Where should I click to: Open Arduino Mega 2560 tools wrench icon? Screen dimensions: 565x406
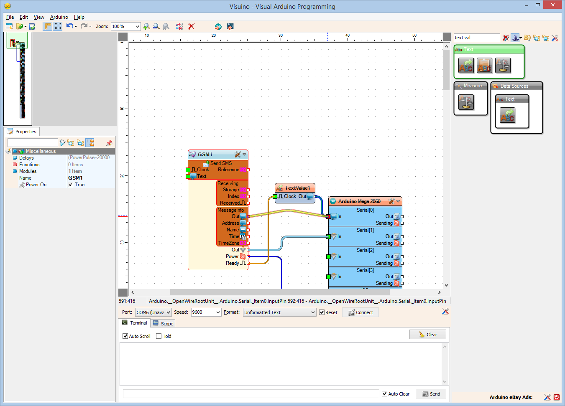point(391,201)
